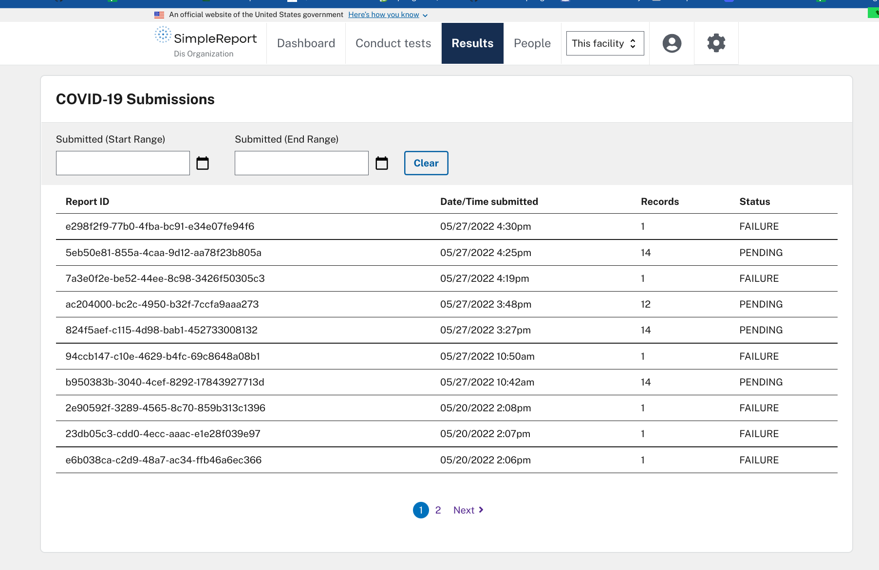
Task: Expand the Here's how you know banner
Action: (x=384, y=14)
